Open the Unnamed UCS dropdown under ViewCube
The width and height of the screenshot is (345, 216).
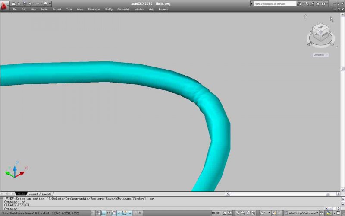click(x=320, y=55)
